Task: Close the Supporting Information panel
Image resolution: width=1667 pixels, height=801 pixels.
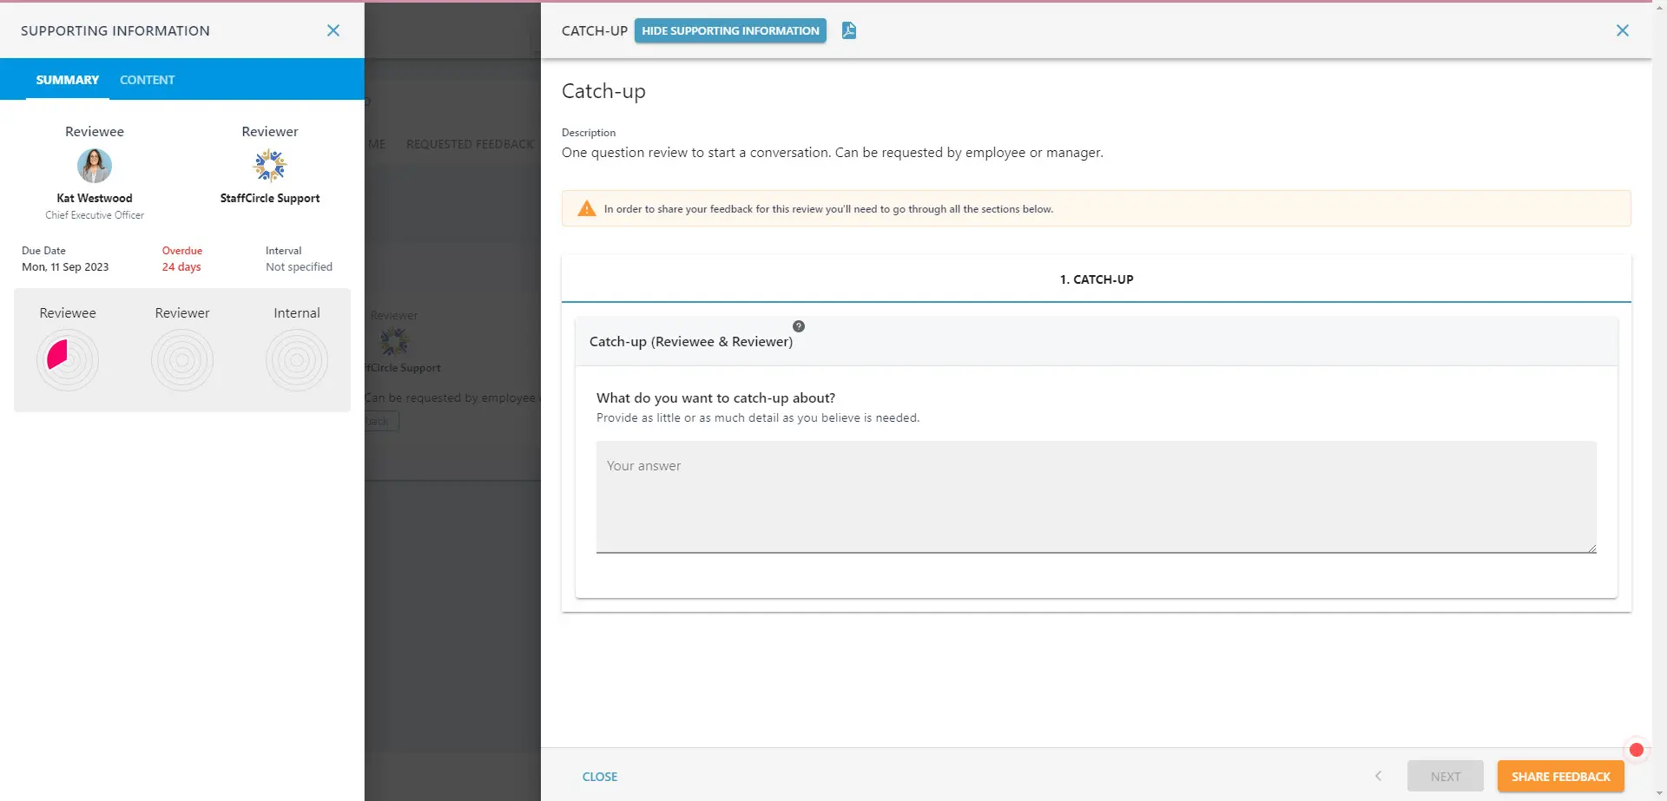Action: [333, 30]
